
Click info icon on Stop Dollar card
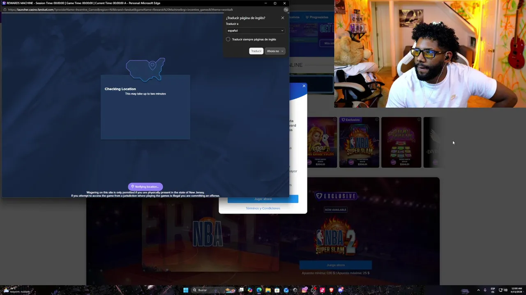point(419,120)
